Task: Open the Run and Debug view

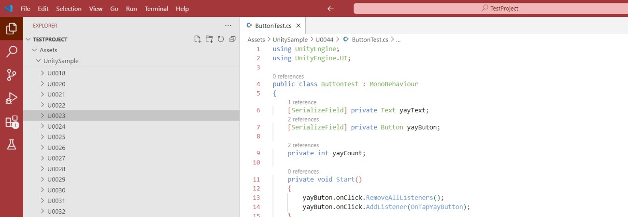Action: point(12,98)
